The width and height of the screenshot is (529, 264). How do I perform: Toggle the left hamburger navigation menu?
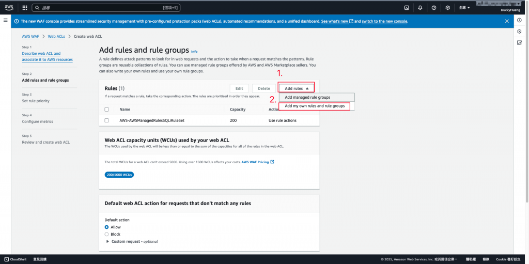[x=5, y=20]
